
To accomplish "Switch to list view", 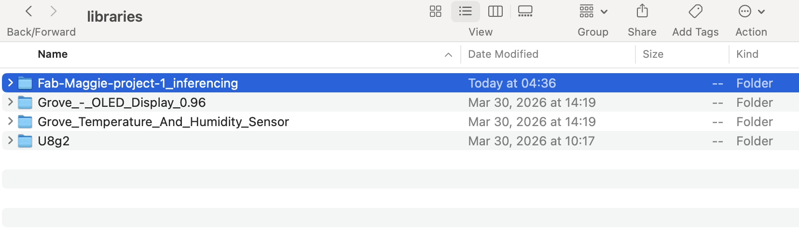I will pyautogui.click(x=465, y=11).
